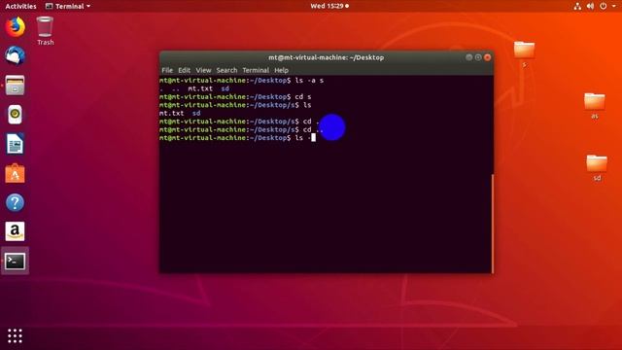622x350 pixels.
Task: Click the terminal scrollbar handle
Action: pyautogui.click(x=493, y=224)
